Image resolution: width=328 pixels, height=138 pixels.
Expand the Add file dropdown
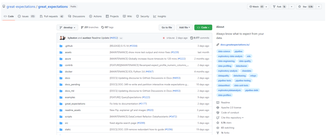tap(184, 27)
